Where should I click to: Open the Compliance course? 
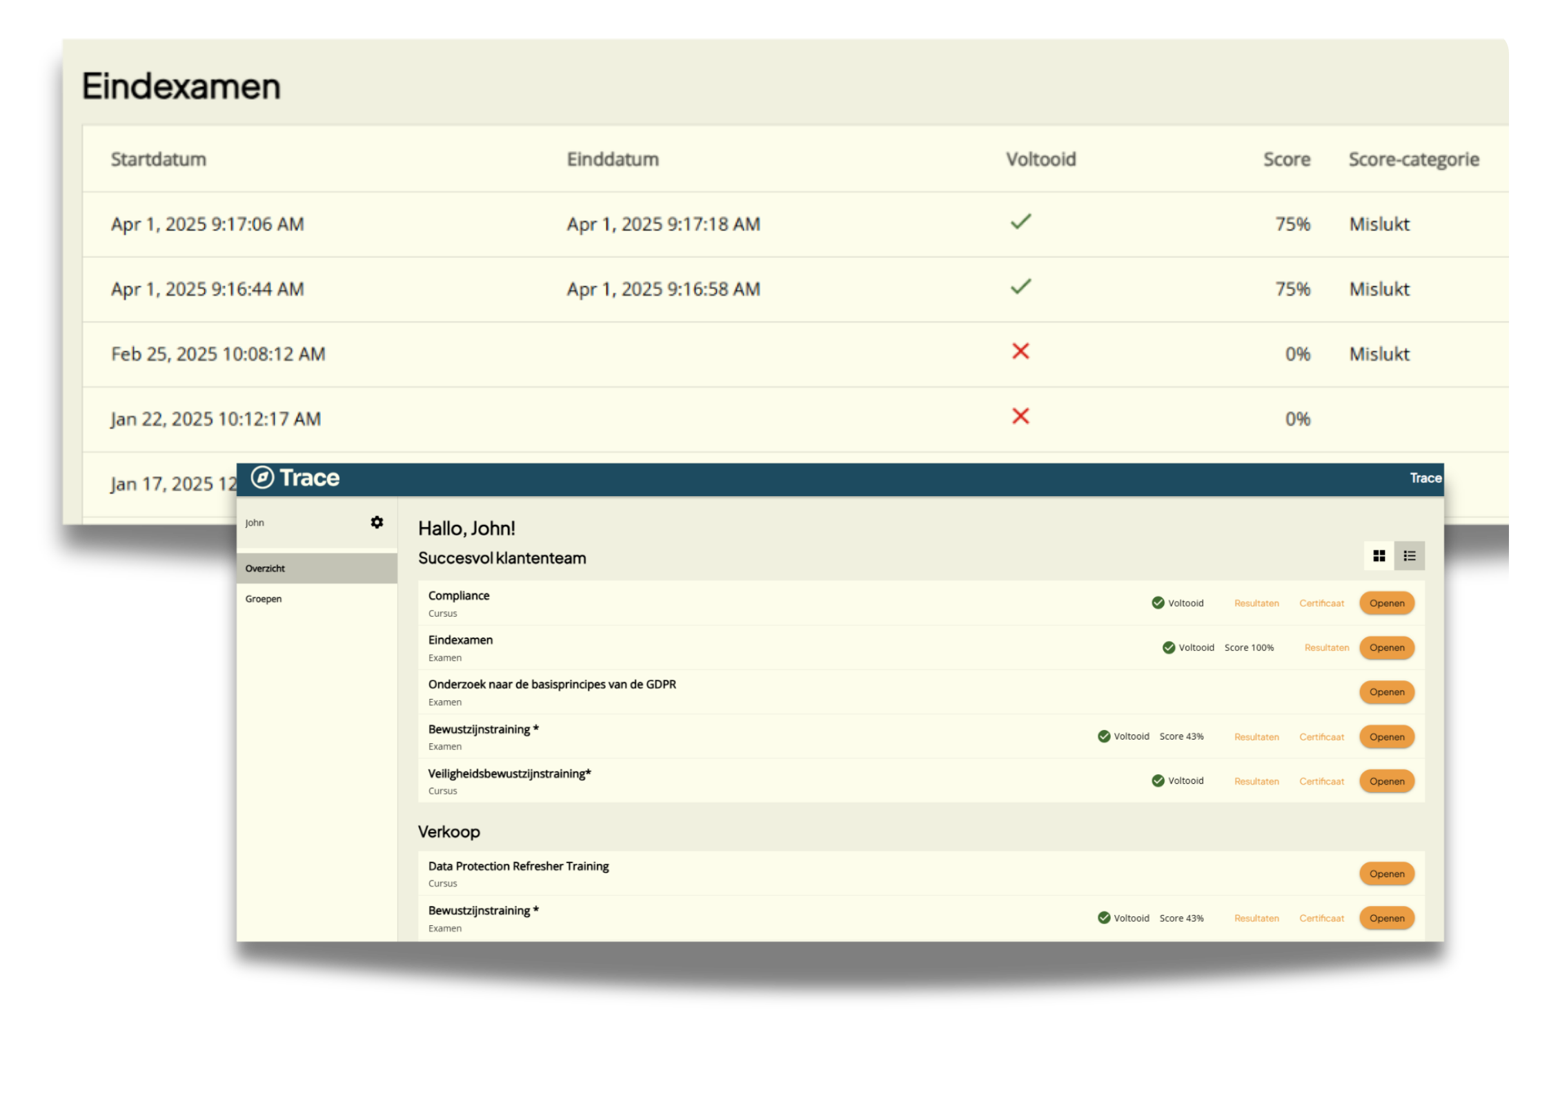coord(1386,603)
